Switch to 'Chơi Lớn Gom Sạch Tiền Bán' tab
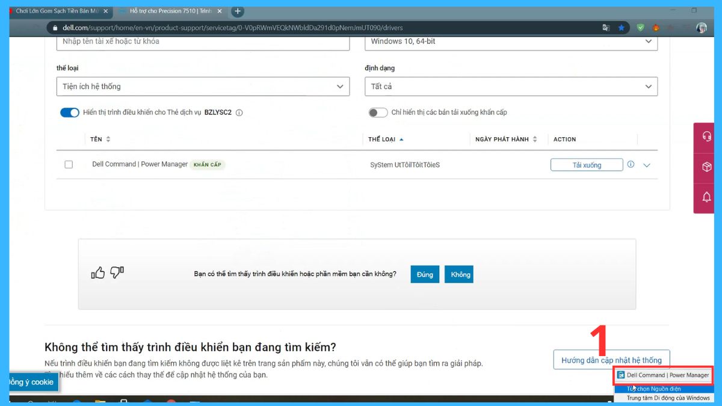Viewport: 722px width, 406px height. click(x=57, y=11)
